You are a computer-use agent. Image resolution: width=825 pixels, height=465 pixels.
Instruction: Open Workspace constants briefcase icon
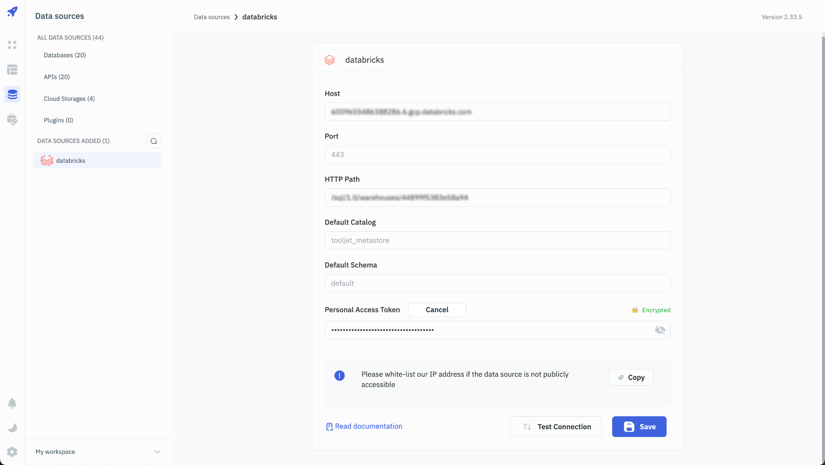tap(12, 119)
